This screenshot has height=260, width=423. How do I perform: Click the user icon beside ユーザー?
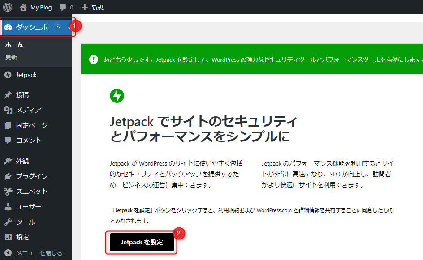click(x=8, y=207)
